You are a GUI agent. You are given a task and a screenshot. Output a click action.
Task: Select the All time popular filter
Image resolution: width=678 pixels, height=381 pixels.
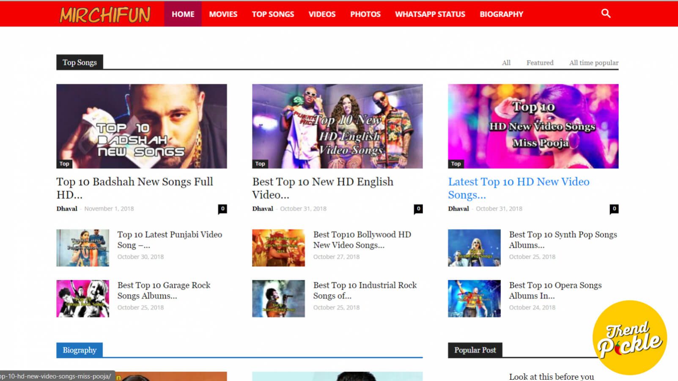tap(594, 63)
